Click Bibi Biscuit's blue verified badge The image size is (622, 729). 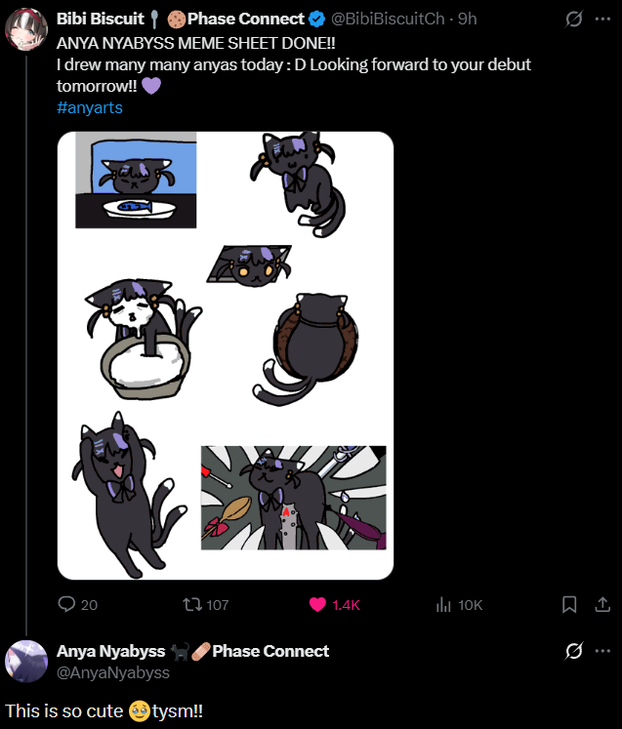316,20
